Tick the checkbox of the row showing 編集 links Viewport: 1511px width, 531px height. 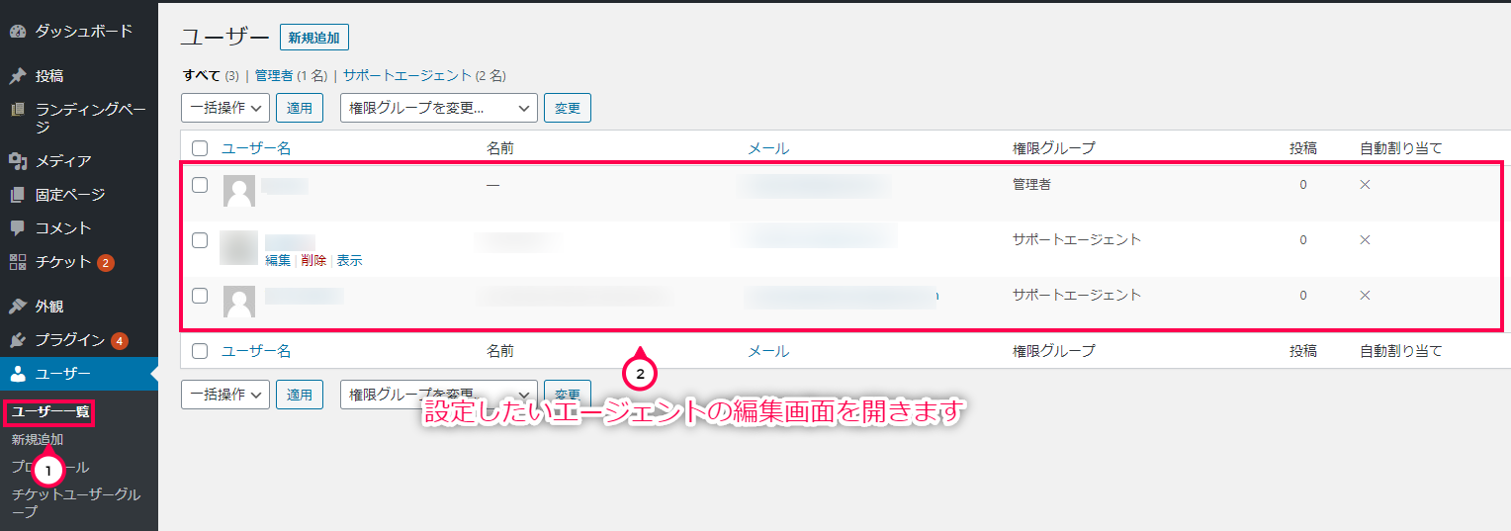(200, 240)
